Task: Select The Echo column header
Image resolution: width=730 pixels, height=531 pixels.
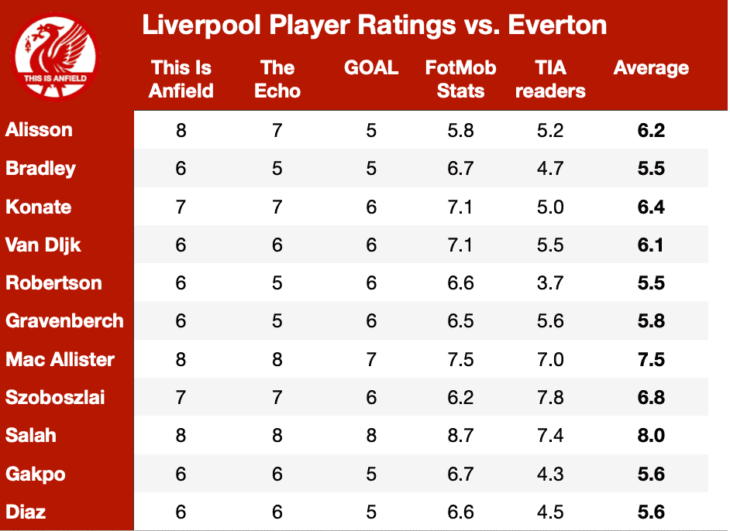Action: (277, 79)
